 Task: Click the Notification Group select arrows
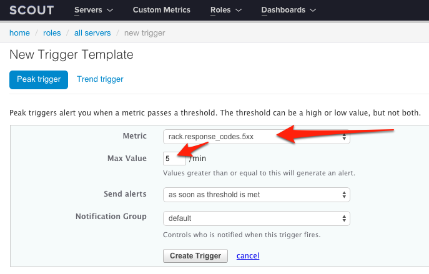[344, 218]
